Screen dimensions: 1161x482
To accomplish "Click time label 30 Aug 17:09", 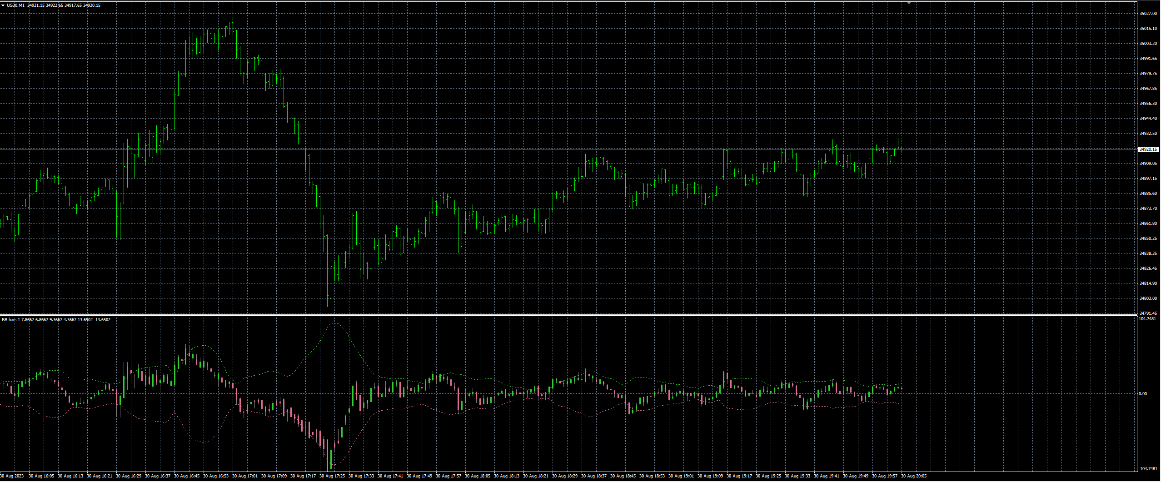I will [274, 477].
